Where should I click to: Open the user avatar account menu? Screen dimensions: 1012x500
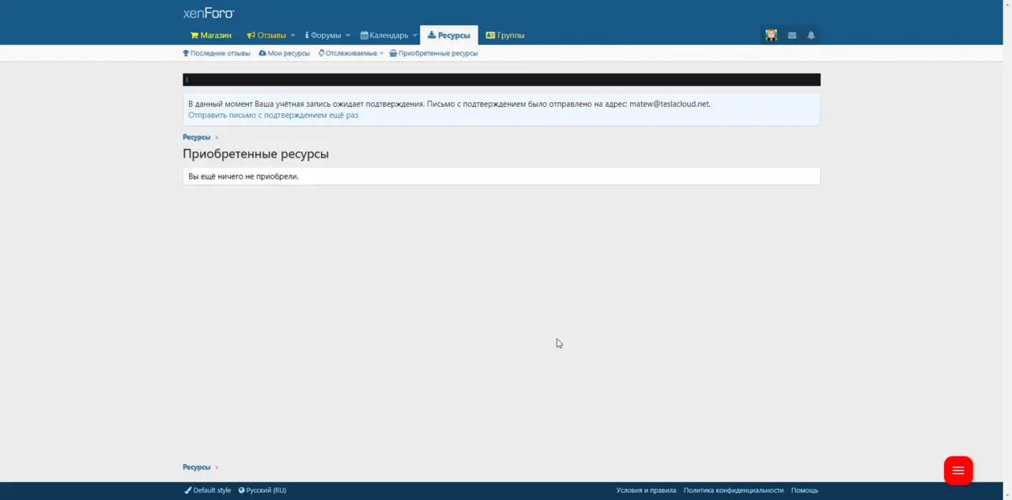click(771, 36)
